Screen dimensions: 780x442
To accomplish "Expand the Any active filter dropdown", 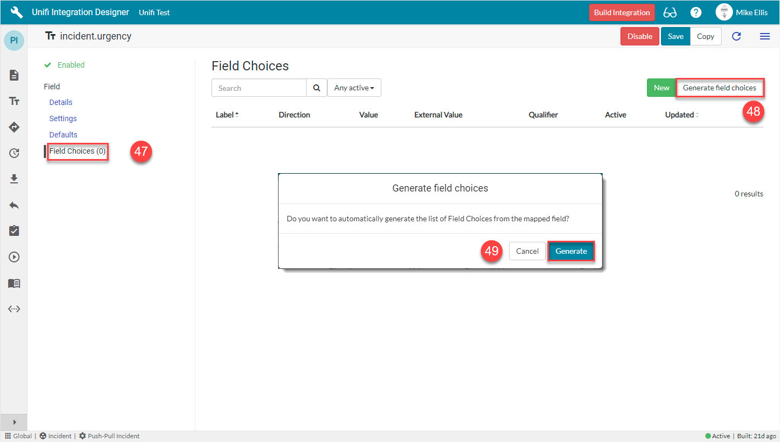I will tap(354, 88).
